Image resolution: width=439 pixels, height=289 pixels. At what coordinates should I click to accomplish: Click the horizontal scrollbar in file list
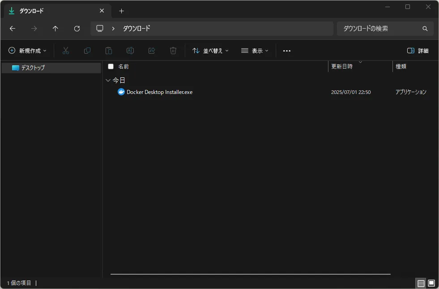point(250,274)
